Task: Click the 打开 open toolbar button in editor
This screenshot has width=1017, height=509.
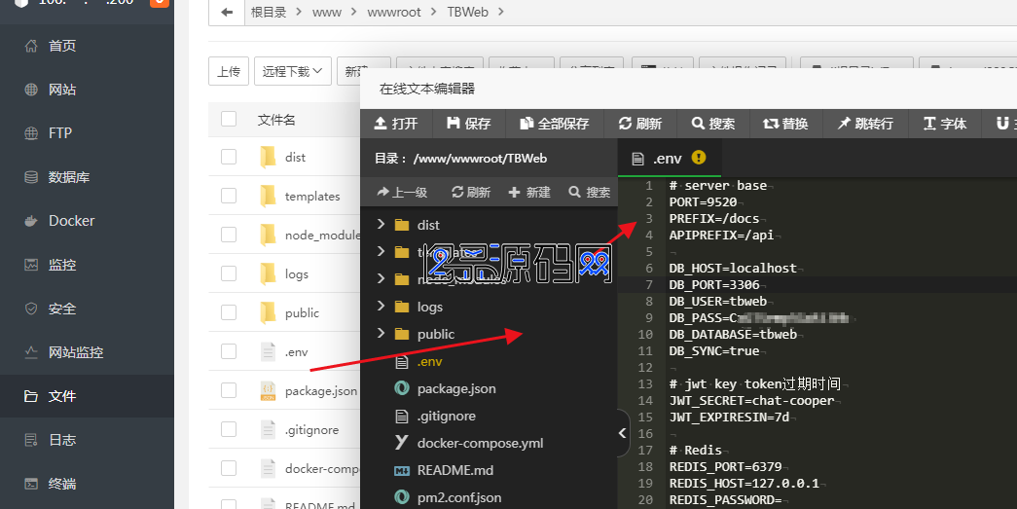Action: pos(396,124)
